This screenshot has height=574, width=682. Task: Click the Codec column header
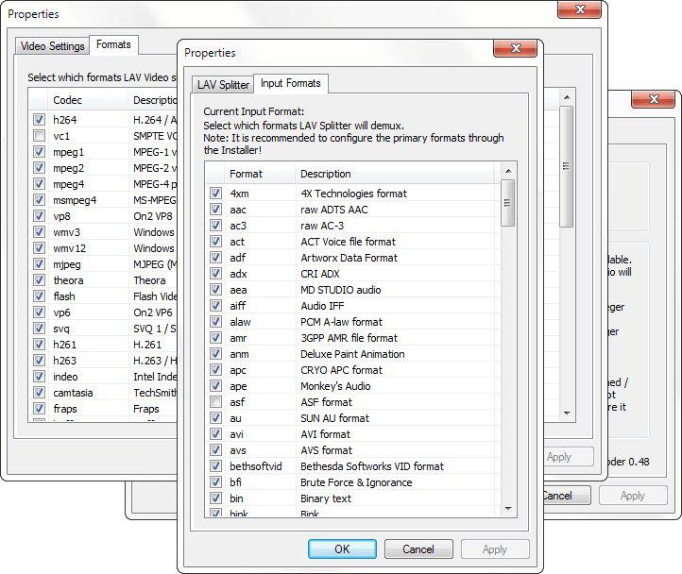click(x=67, y=100)
